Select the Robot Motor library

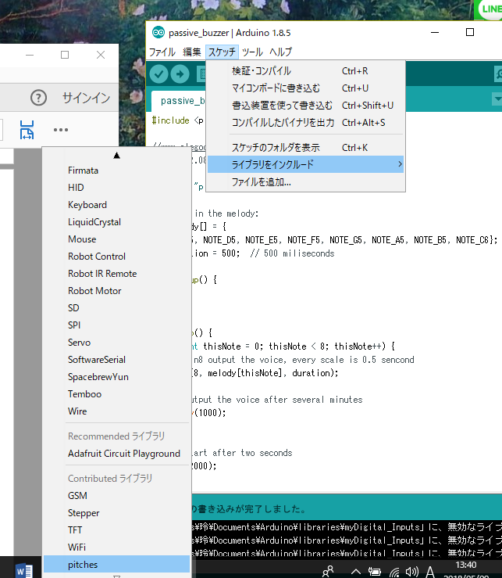point(116,291)
